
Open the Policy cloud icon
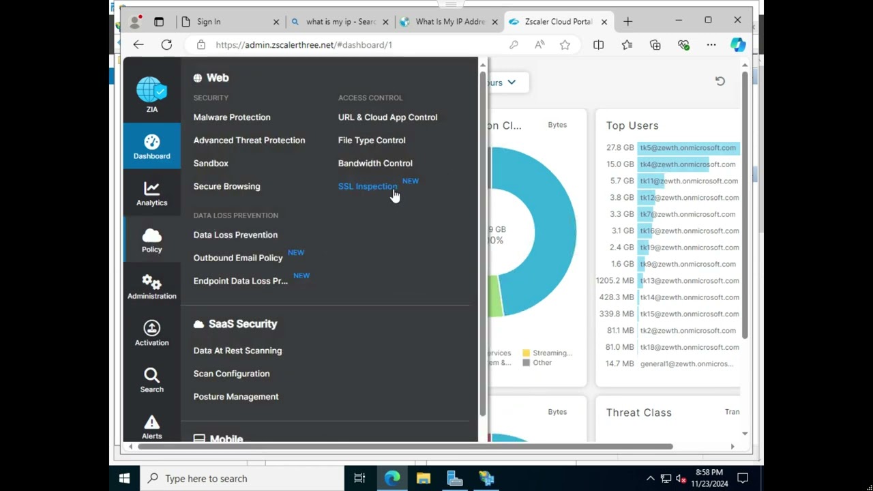point(151,240)
